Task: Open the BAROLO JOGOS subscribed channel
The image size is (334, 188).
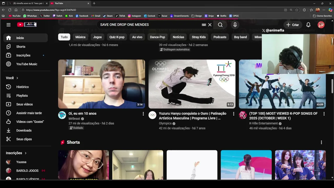Action: click(x=26, y=171)
